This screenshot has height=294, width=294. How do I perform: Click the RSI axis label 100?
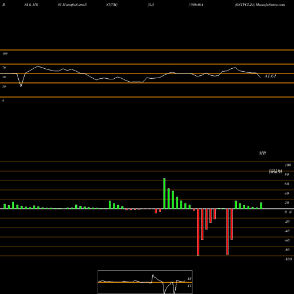click(x=5, y=54)
